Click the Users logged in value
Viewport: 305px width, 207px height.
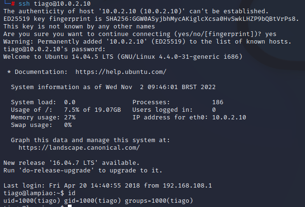(x=214, y=110)
